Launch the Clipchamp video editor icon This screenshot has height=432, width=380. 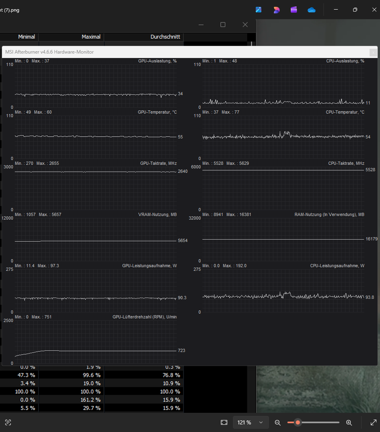pos(294,10)
